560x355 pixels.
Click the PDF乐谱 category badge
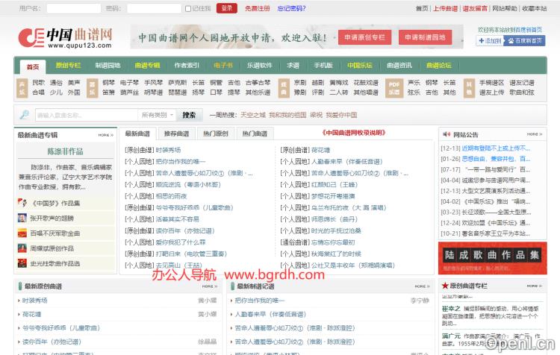(x=394, y=88)
